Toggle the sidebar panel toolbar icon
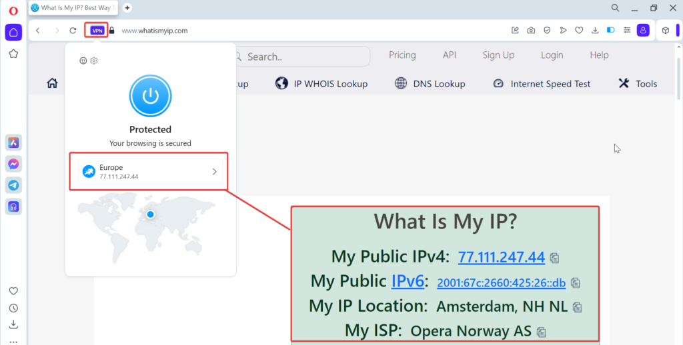 (611, 31)
